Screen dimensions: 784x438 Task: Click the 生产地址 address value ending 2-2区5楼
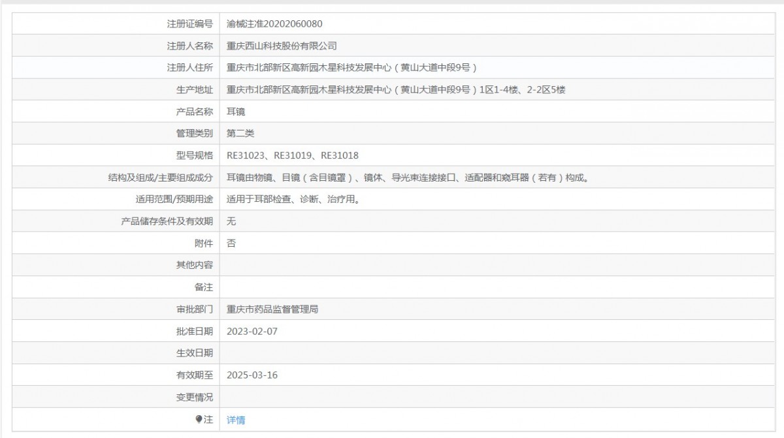pos(396,90)
